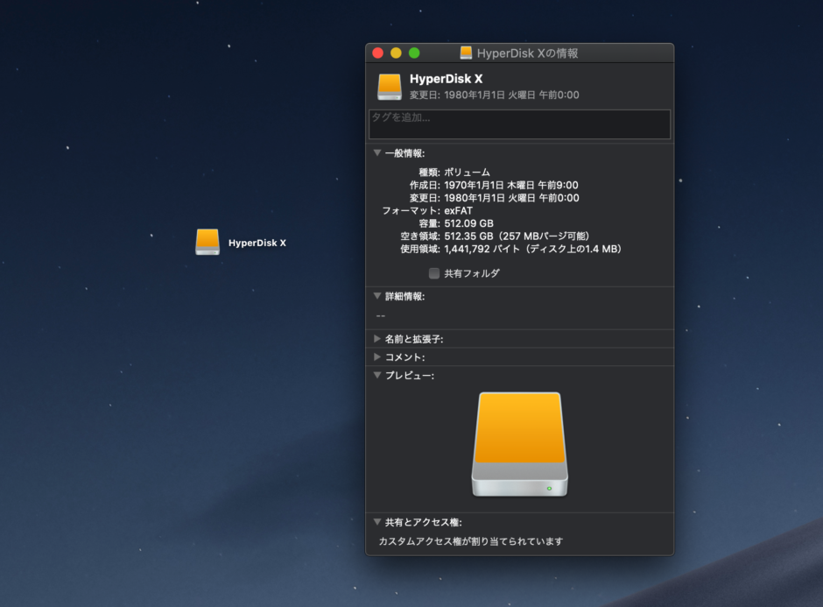The width and height of the screenshot is (823, 607).
Task: Click the mini disk icon in the title bar
Action: coord(467,53)
